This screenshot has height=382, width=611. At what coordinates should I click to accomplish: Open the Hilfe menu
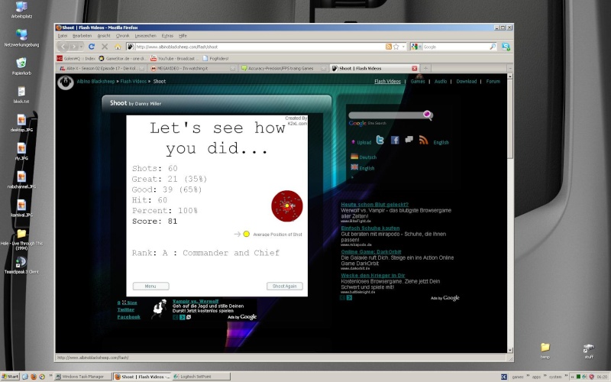click(x=183, y=35)
